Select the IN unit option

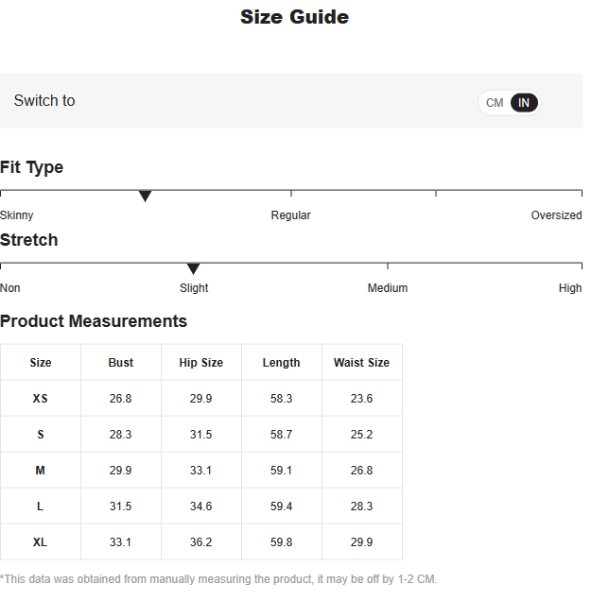click(524, 103)
